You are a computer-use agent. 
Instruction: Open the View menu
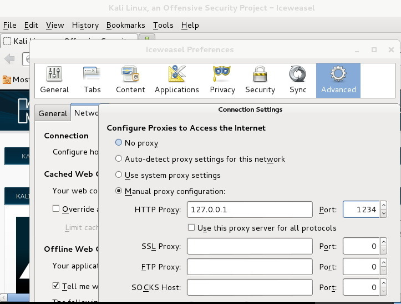(x=55, y=25)
